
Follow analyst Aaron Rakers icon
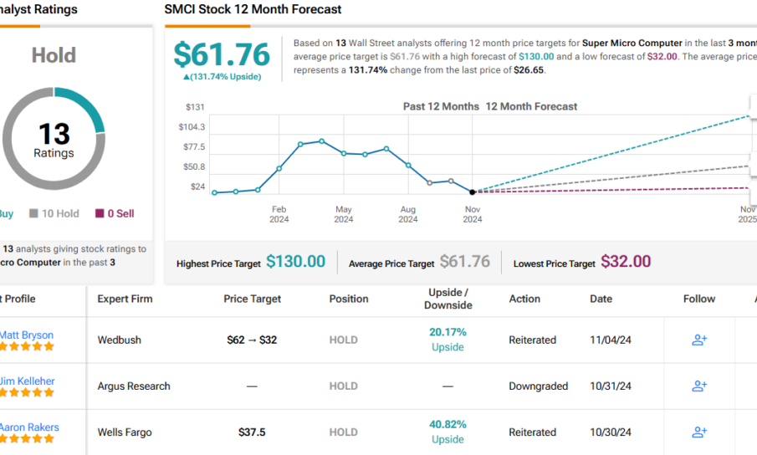(699, 432)
